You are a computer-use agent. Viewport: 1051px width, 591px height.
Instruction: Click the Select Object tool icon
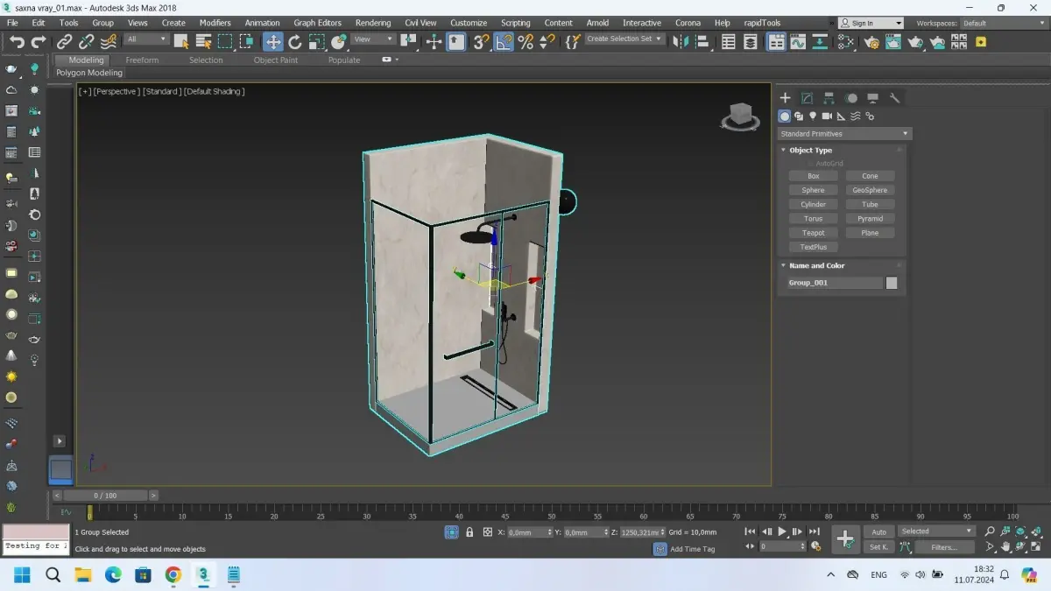point(181,41)
